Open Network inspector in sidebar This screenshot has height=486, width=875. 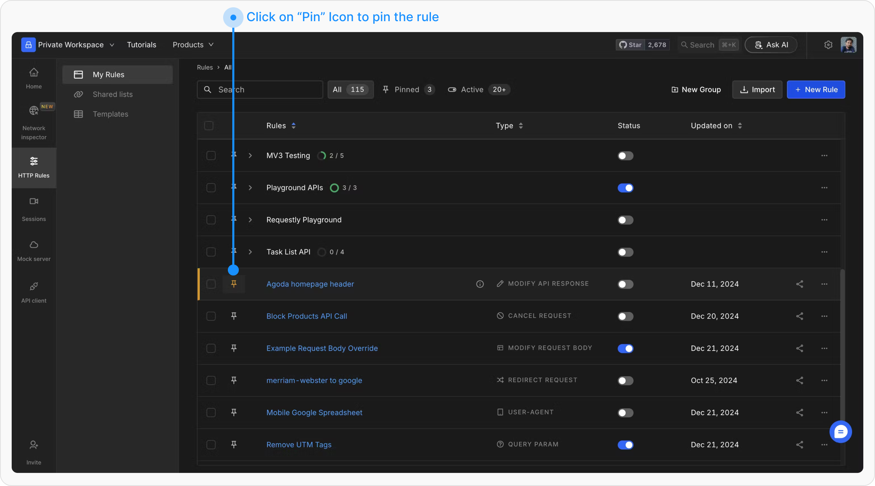click(x=34, y=122)
